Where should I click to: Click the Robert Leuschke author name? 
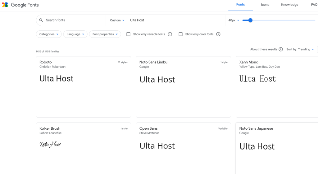pos(50,133)
